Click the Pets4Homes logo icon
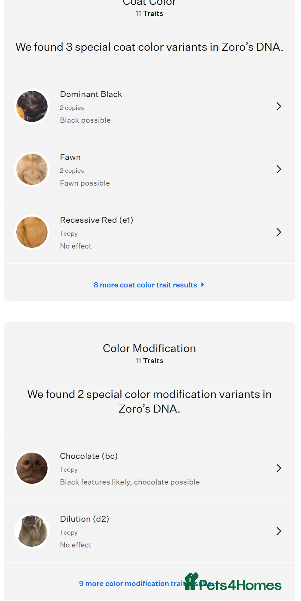301x601 pixels. (x=192, y=581)
